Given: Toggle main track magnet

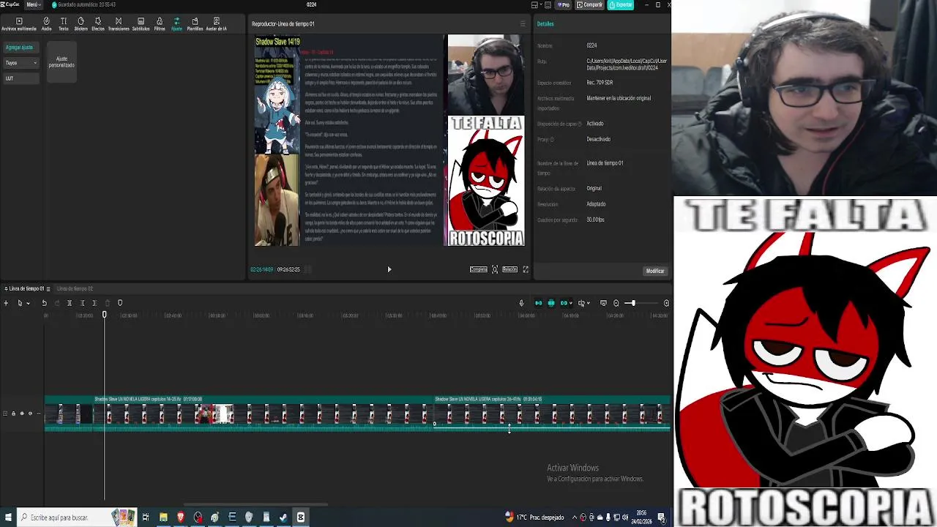Looking at the screenshot, I should point(538,303).
